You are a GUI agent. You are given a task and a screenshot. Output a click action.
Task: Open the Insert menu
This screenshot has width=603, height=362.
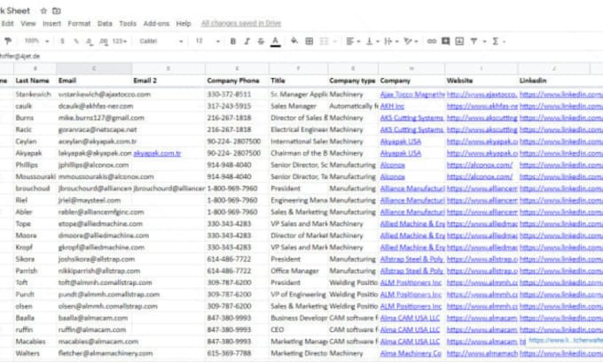[x=52, y=24]
